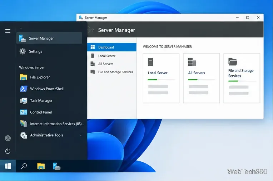
Task: Launch Task Manager icon in Start menu
Action: click(23, 101)
